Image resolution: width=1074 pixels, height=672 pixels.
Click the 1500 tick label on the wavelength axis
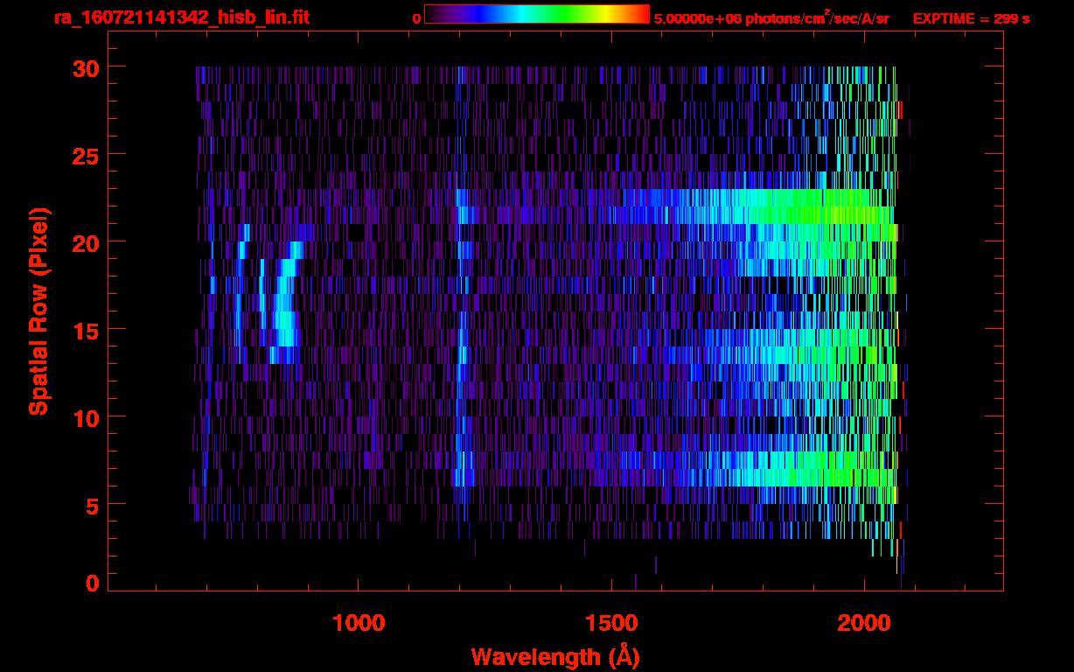(611, 623)
